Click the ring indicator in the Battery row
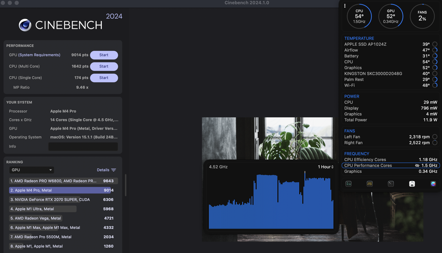The height and width of the screenshot is (253, 442). 435,56
